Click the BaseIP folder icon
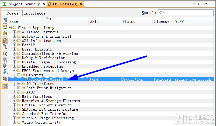216x126 pixels. coord(19,45)
